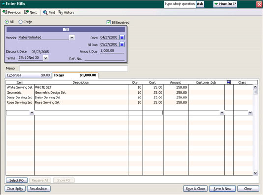Screen dimensions: 263x195
Task: Open transaction History
Action: [66, 12]
